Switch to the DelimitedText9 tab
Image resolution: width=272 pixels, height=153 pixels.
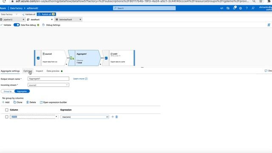[x=65, y=20]
